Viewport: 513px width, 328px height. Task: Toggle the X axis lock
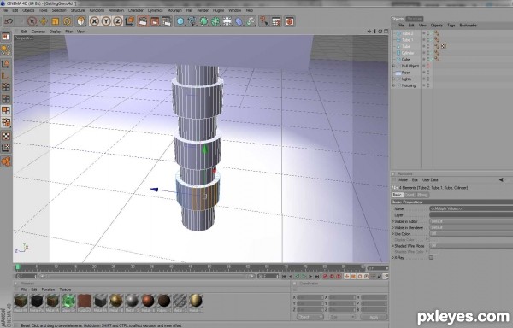94,21
